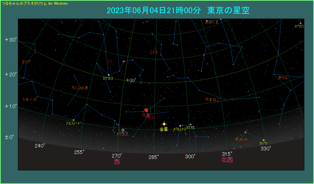This screenshot has width=314, height=184.
Task: Select the +20° altitude label on left
Action: 11,74
